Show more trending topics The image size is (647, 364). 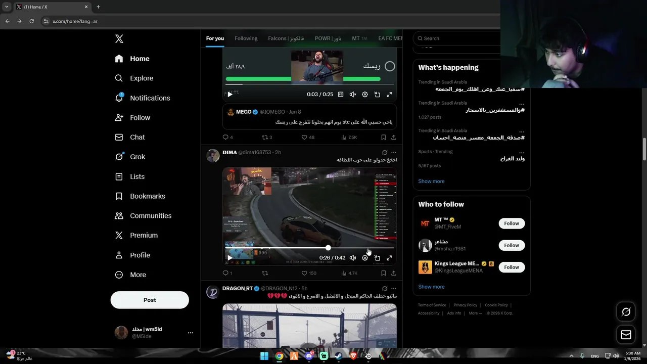pyautogui.click(x=431, y=181)
